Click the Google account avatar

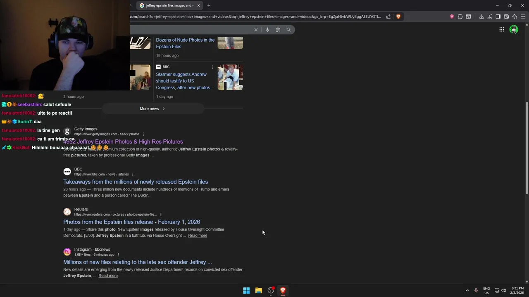pyautogui.click(x=514, y=29)
